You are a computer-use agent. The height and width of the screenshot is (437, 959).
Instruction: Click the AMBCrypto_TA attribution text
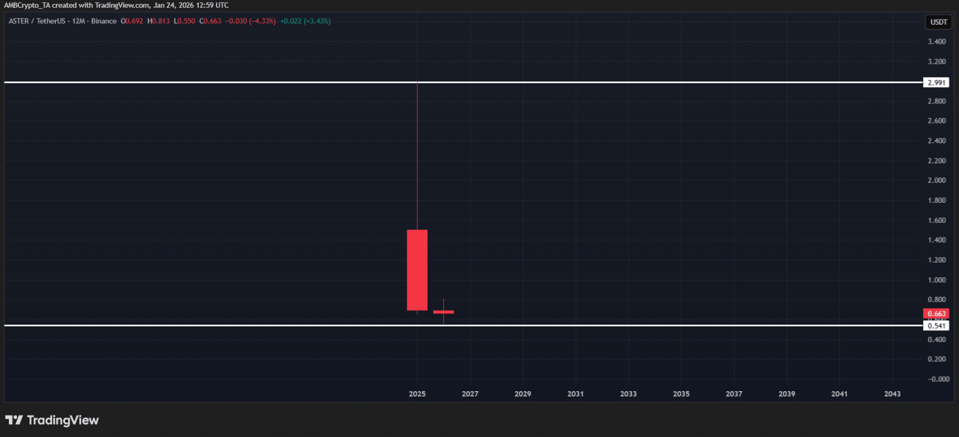tap(27, 5)
